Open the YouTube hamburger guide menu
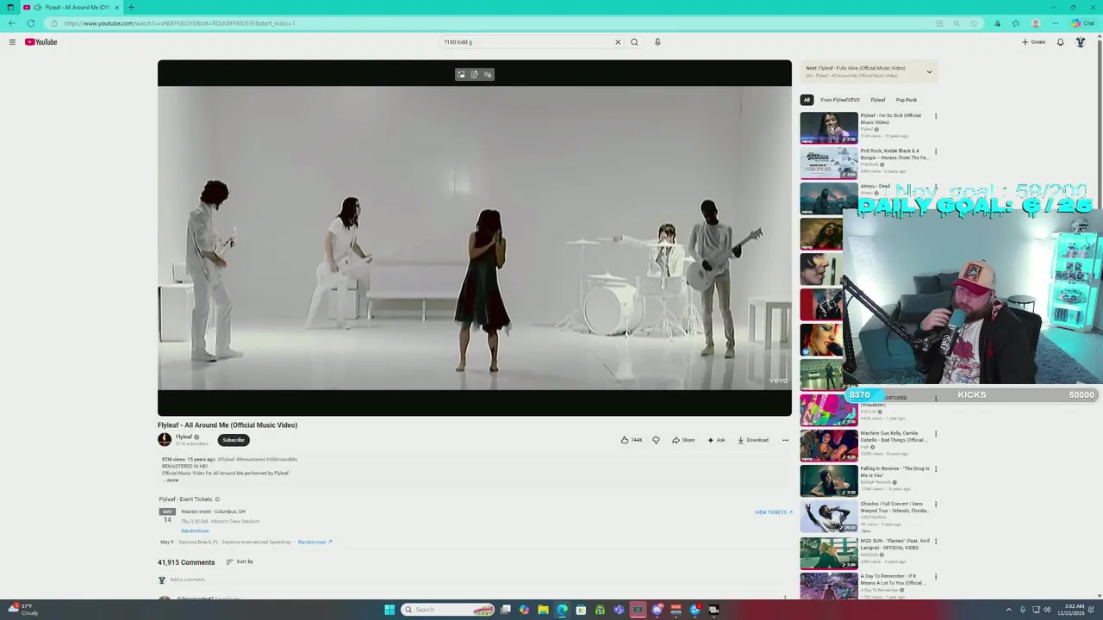Viewport: 1103px width, 620px height. click(x=12, y=42)
